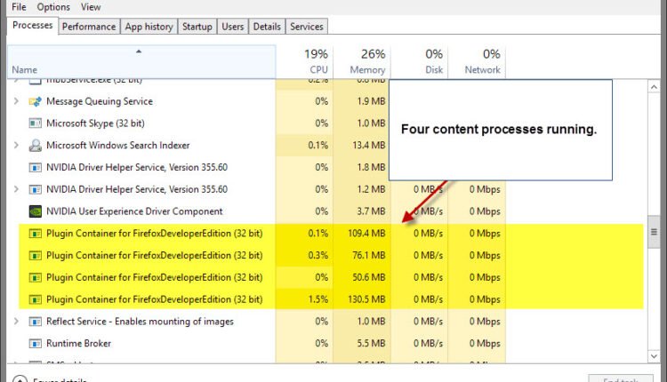Click the Microsoft Skype (32 bit) process icon
This screenshot has height=382, width=667.
click(x=35, y=123)
